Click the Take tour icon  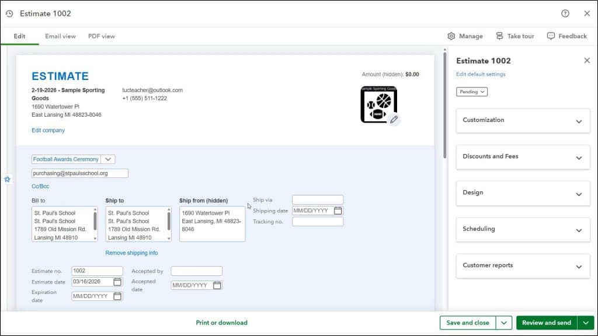[x=499, y=36]
